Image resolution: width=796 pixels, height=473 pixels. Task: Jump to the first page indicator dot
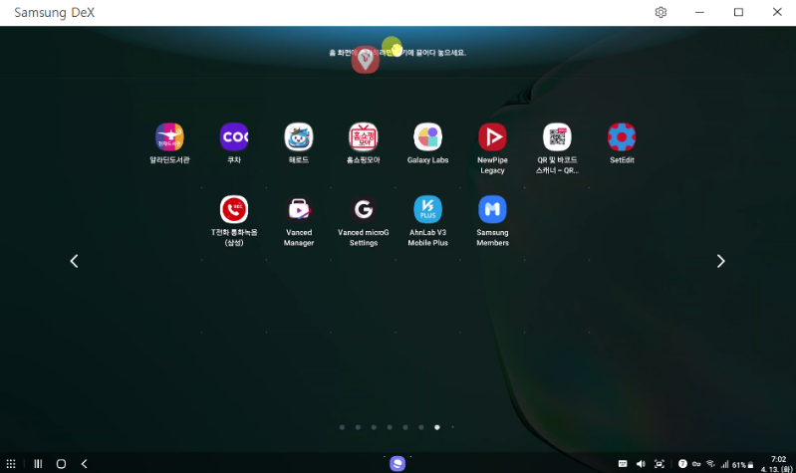click(342, 427)
